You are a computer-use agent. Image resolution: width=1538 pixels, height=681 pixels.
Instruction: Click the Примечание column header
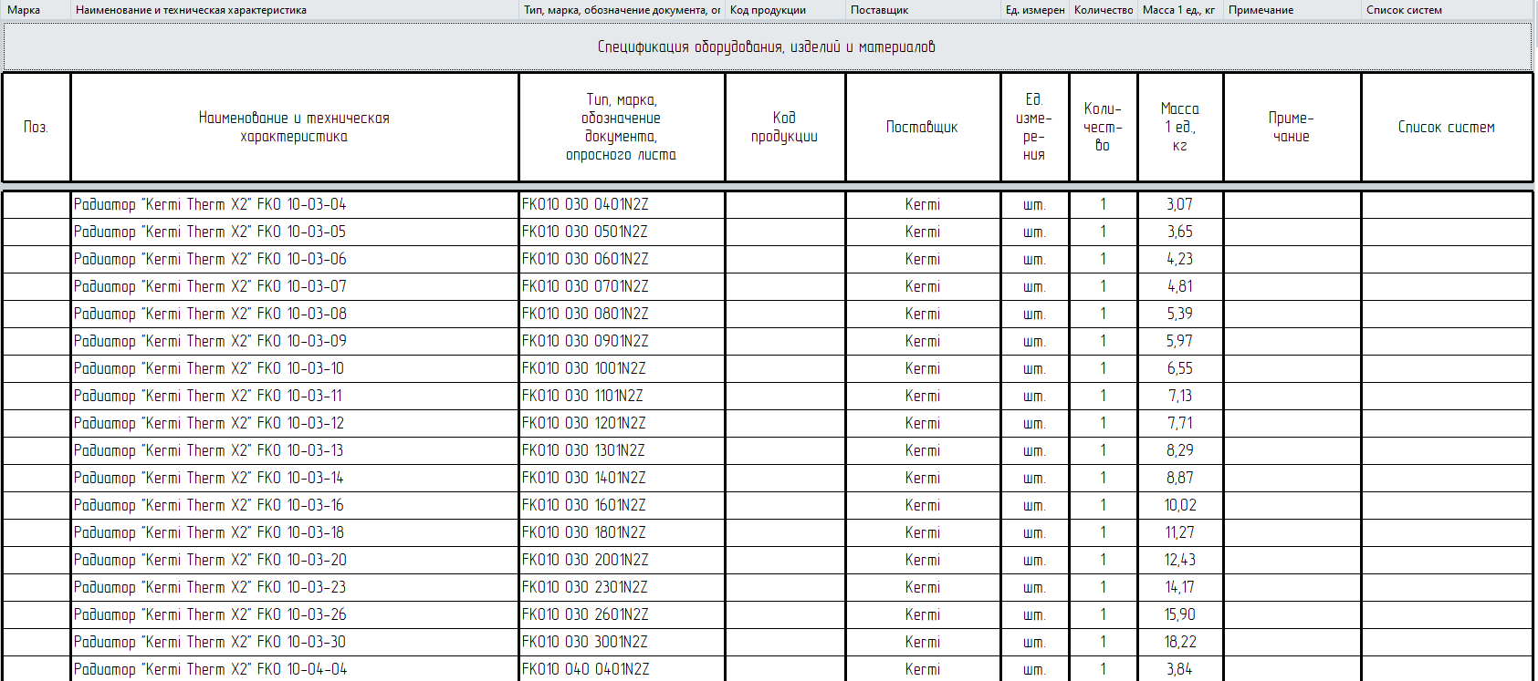point(1292,10)
